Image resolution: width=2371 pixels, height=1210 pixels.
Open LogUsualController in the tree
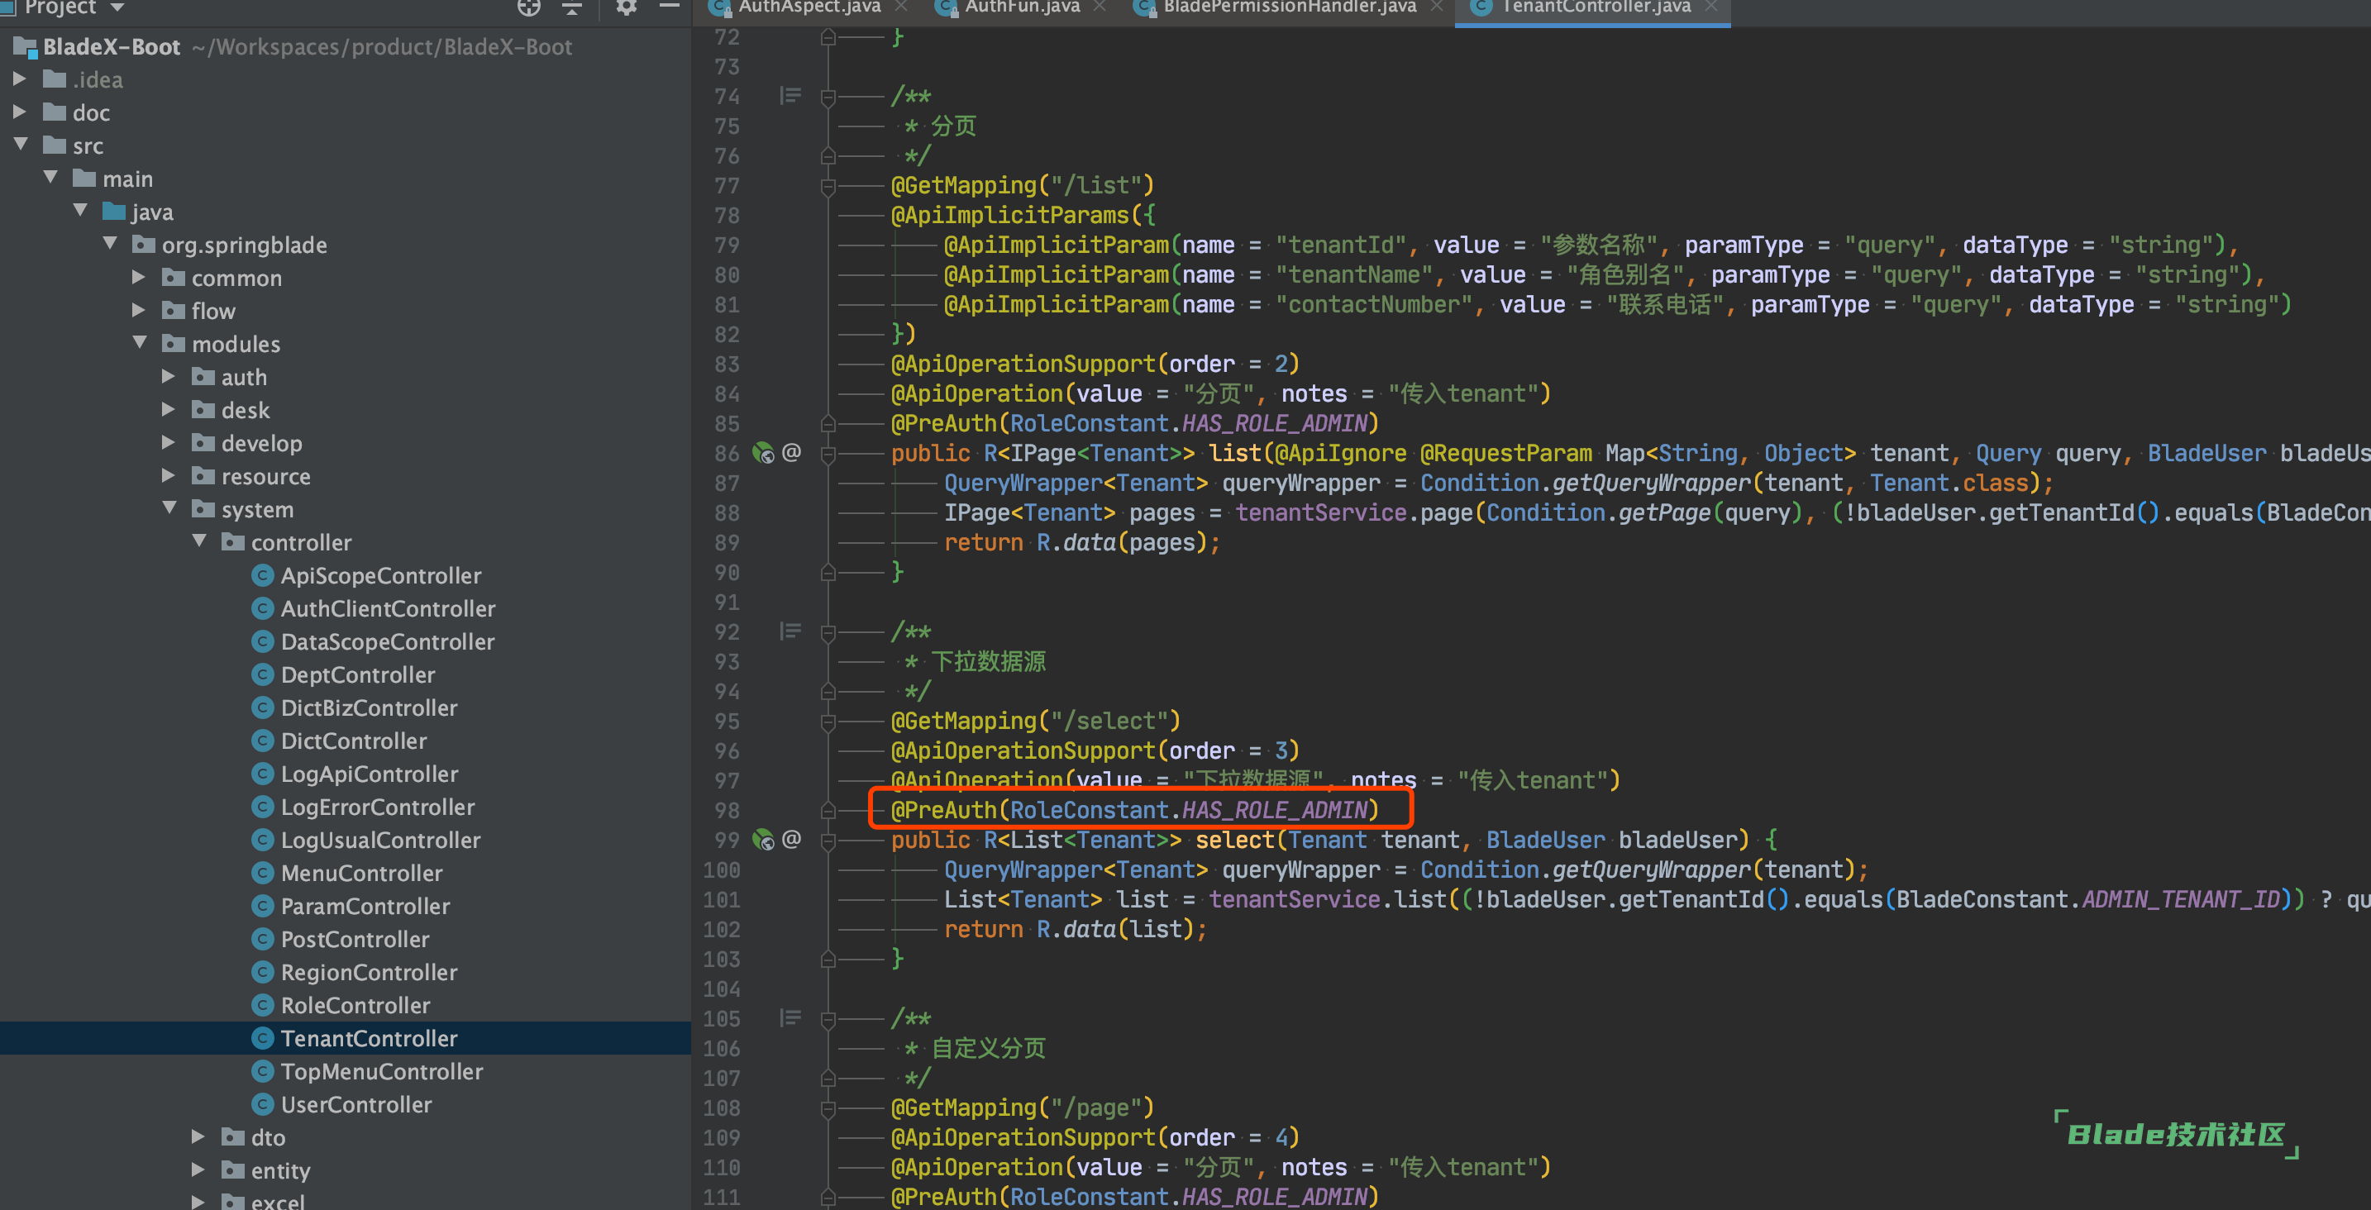tap(380, 840)
